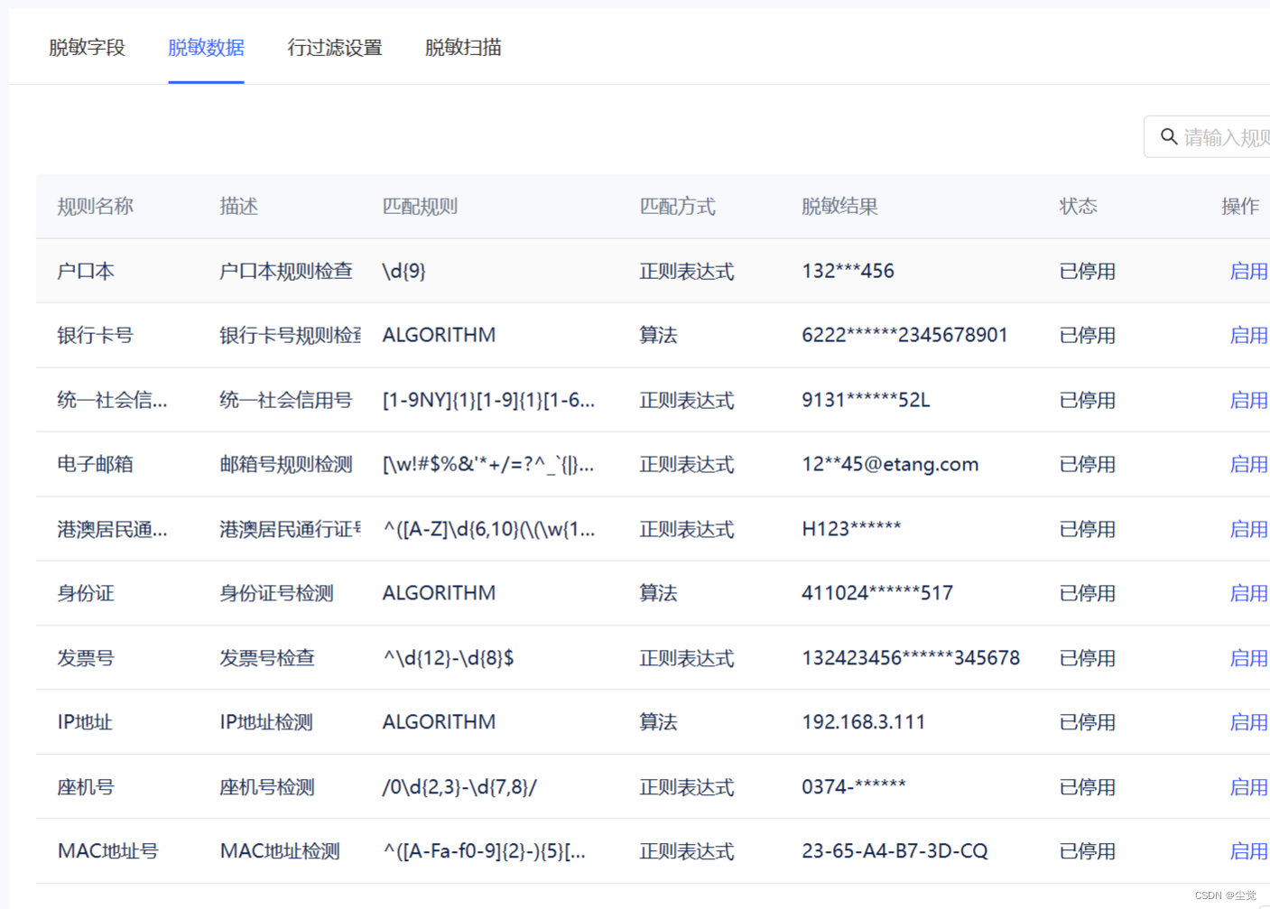Click the 港澳居民通... rule name
This screenshot has width=1270, height=909.
coord(112,529)
